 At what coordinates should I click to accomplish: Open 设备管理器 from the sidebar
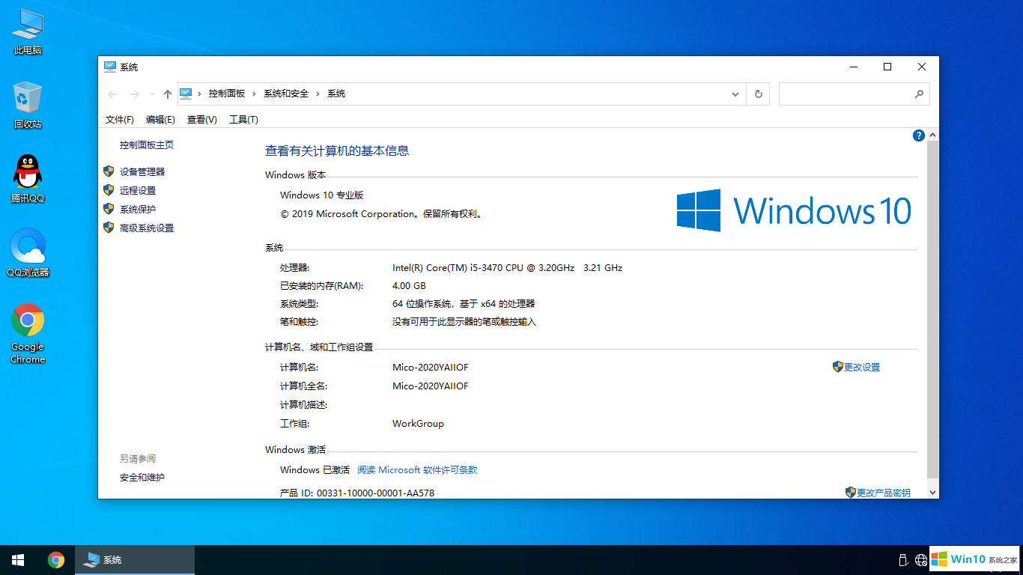click(x=142, y=171)
